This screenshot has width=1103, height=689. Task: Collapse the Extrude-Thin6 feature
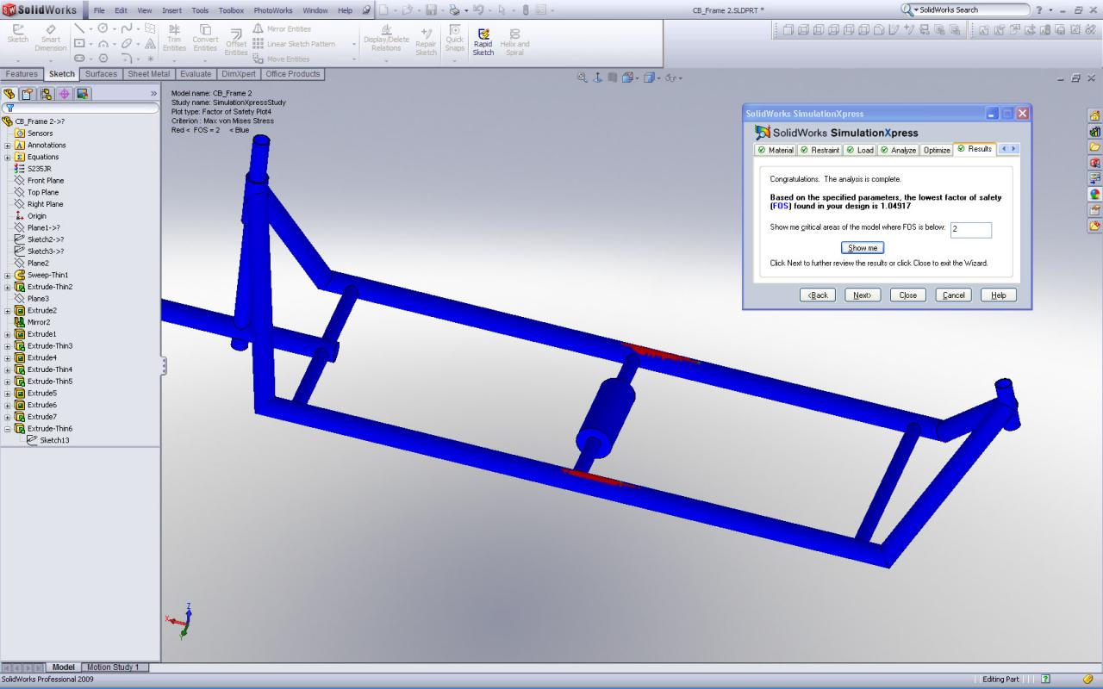click(7, 429)
